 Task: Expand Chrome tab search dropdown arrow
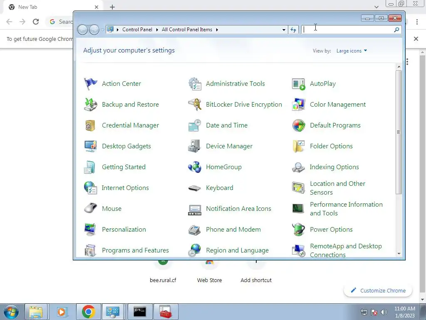[376, 7]
